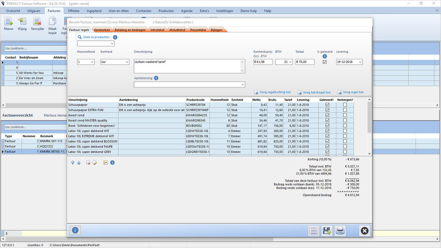Click the save diskette icon in footer

327,231
